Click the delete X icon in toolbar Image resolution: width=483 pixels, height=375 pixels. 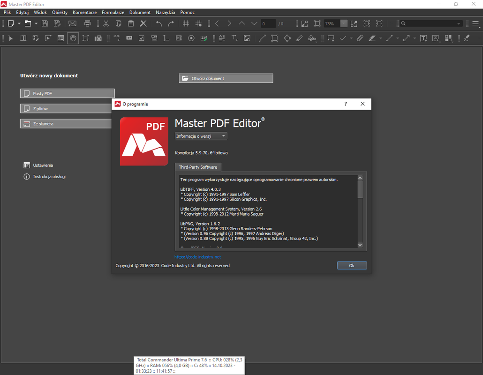click(143, 23)
